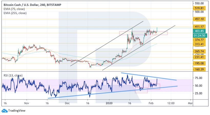The image size is (210, 115).
Task: Click the Mar date on time axis
Action: tap(190, 103)
